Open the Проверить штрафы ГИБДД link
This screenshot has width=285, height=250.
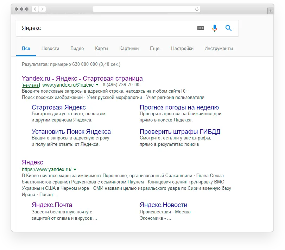point(180,132)
